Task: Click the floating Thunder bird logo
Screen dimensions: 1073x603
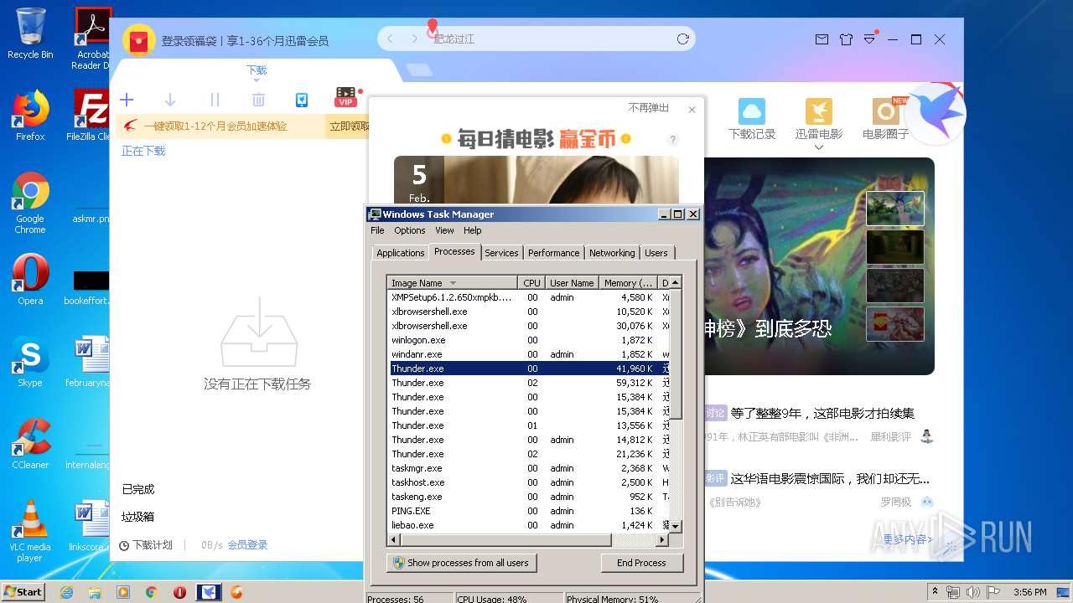Action: pyautogui.click(x=936, y=113)
